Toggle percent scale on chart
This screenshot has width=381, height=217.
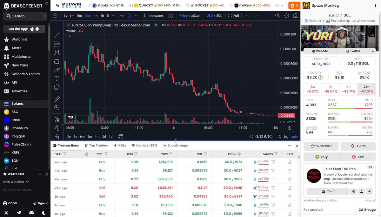[x=279, y=136]
